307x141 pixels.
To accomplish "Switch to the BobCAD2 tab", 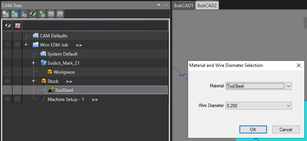I will pos(207,6).
